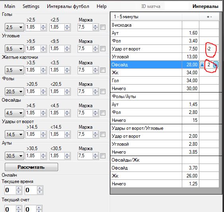Adjust the Угловые >9,5 odds spinner
224x212 pixels.
coord(43,48)
